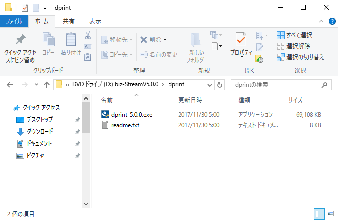The height and width of the screenshot is (220, 338).
Task: Pin to Quick Access ribbon button
Action: tap(20, 48)
